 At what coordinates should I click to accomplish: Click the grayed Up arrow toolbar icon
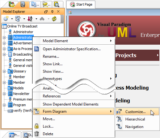[42, 19]
